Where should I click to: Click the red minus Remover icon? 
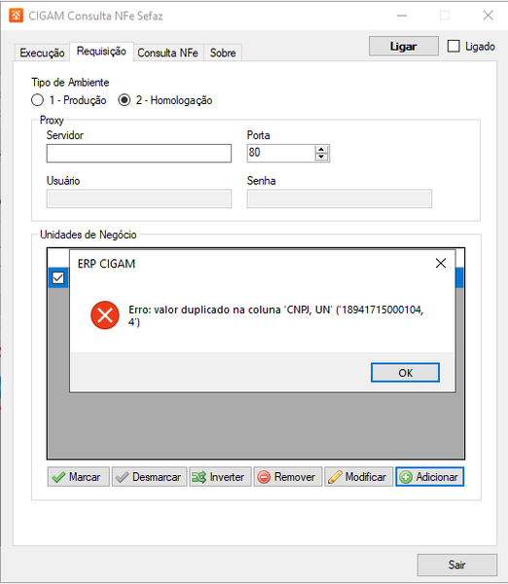click(x=264, y=477)
